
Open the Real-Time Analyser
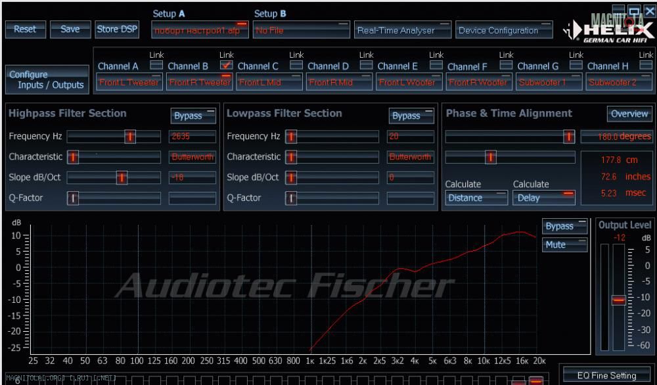pos(403,30)
